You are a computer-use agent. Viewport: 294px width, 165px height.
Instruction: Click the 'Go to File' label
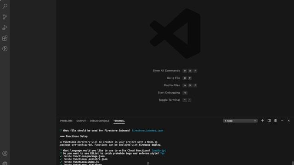click(x=173, y=78)
